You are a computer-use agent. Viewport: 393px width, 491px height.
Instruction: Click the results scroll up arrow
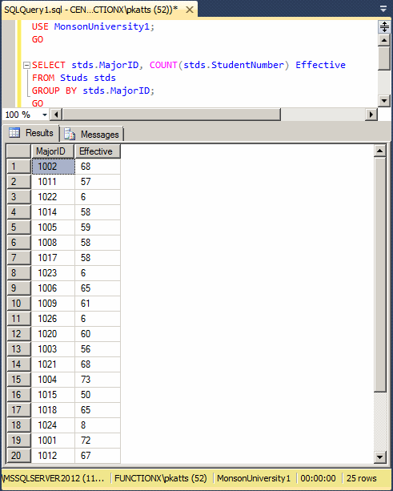click(380, 151)
